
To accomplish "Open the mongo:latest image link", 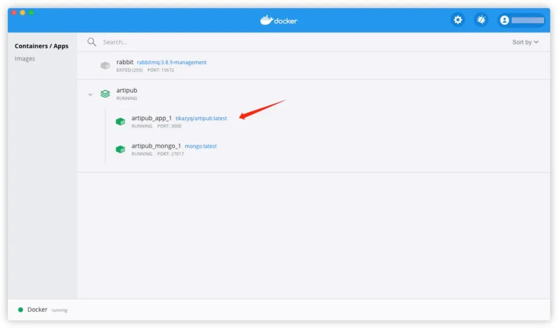I will tap(200, 146).
